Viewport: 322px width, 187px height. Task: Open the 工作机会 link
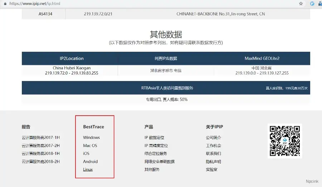(x=213, y=145)
